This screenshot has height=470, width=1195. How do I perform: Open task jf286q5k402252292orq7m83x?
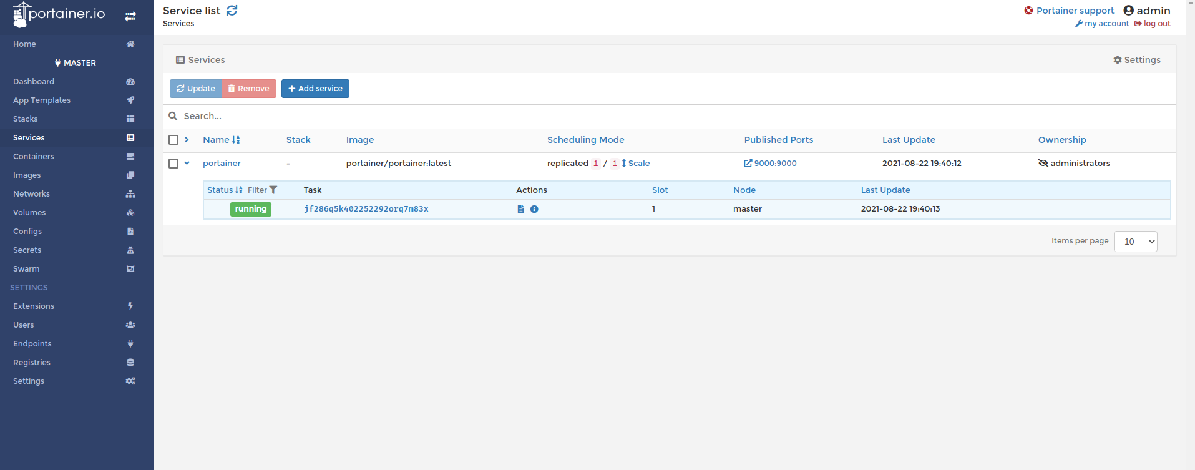[366, 209]
